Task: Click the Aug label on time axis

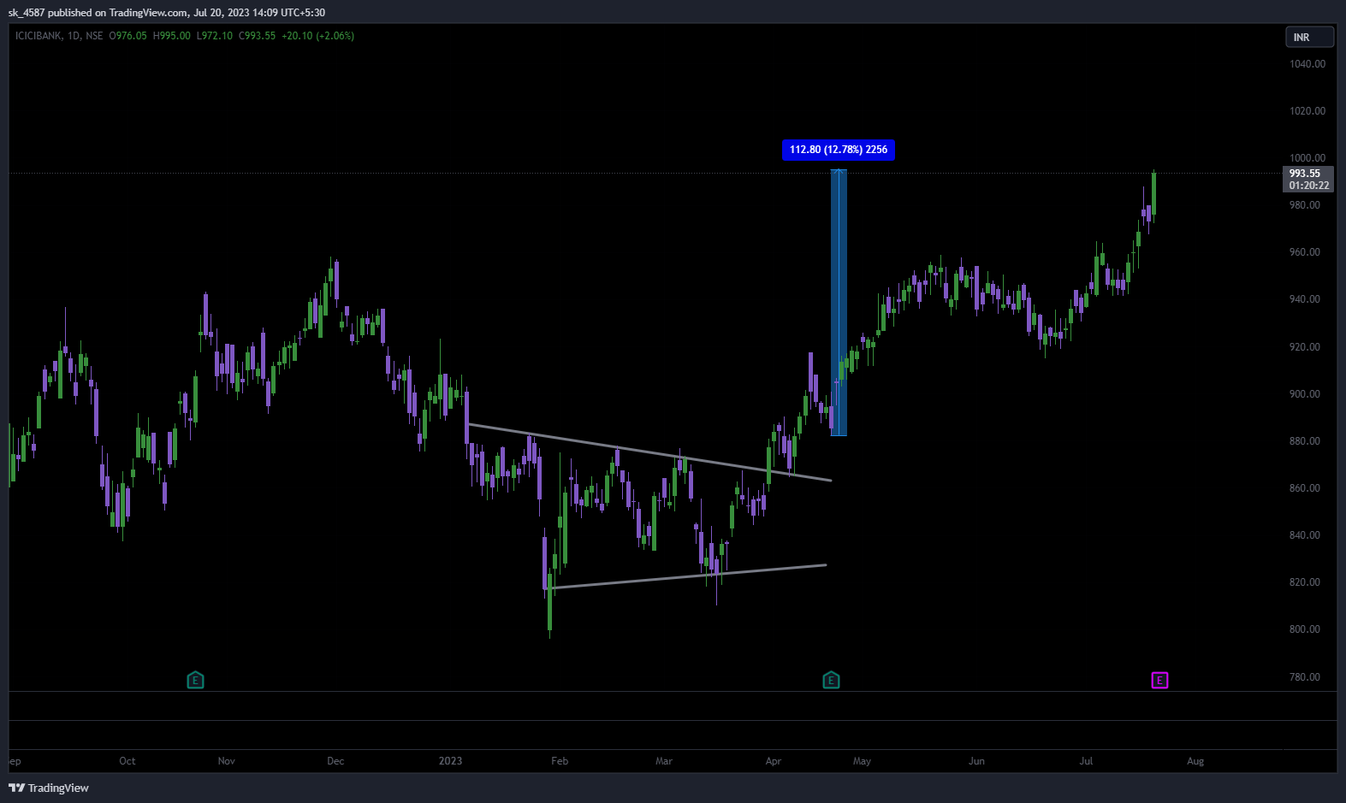Action: 1195,761
